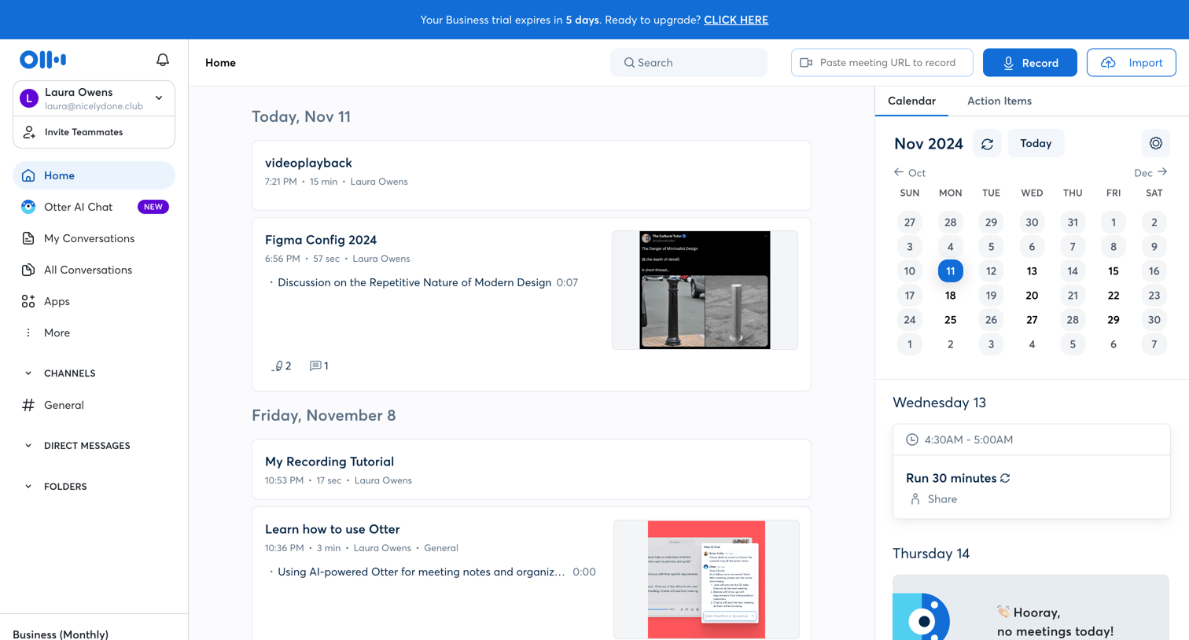Click the Share person icon on the event
Viewport: 1189px width, 640px height.
[915, 499]
